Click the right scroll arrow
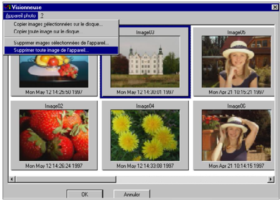The image size is (280, 200). (x=271, y=179)
